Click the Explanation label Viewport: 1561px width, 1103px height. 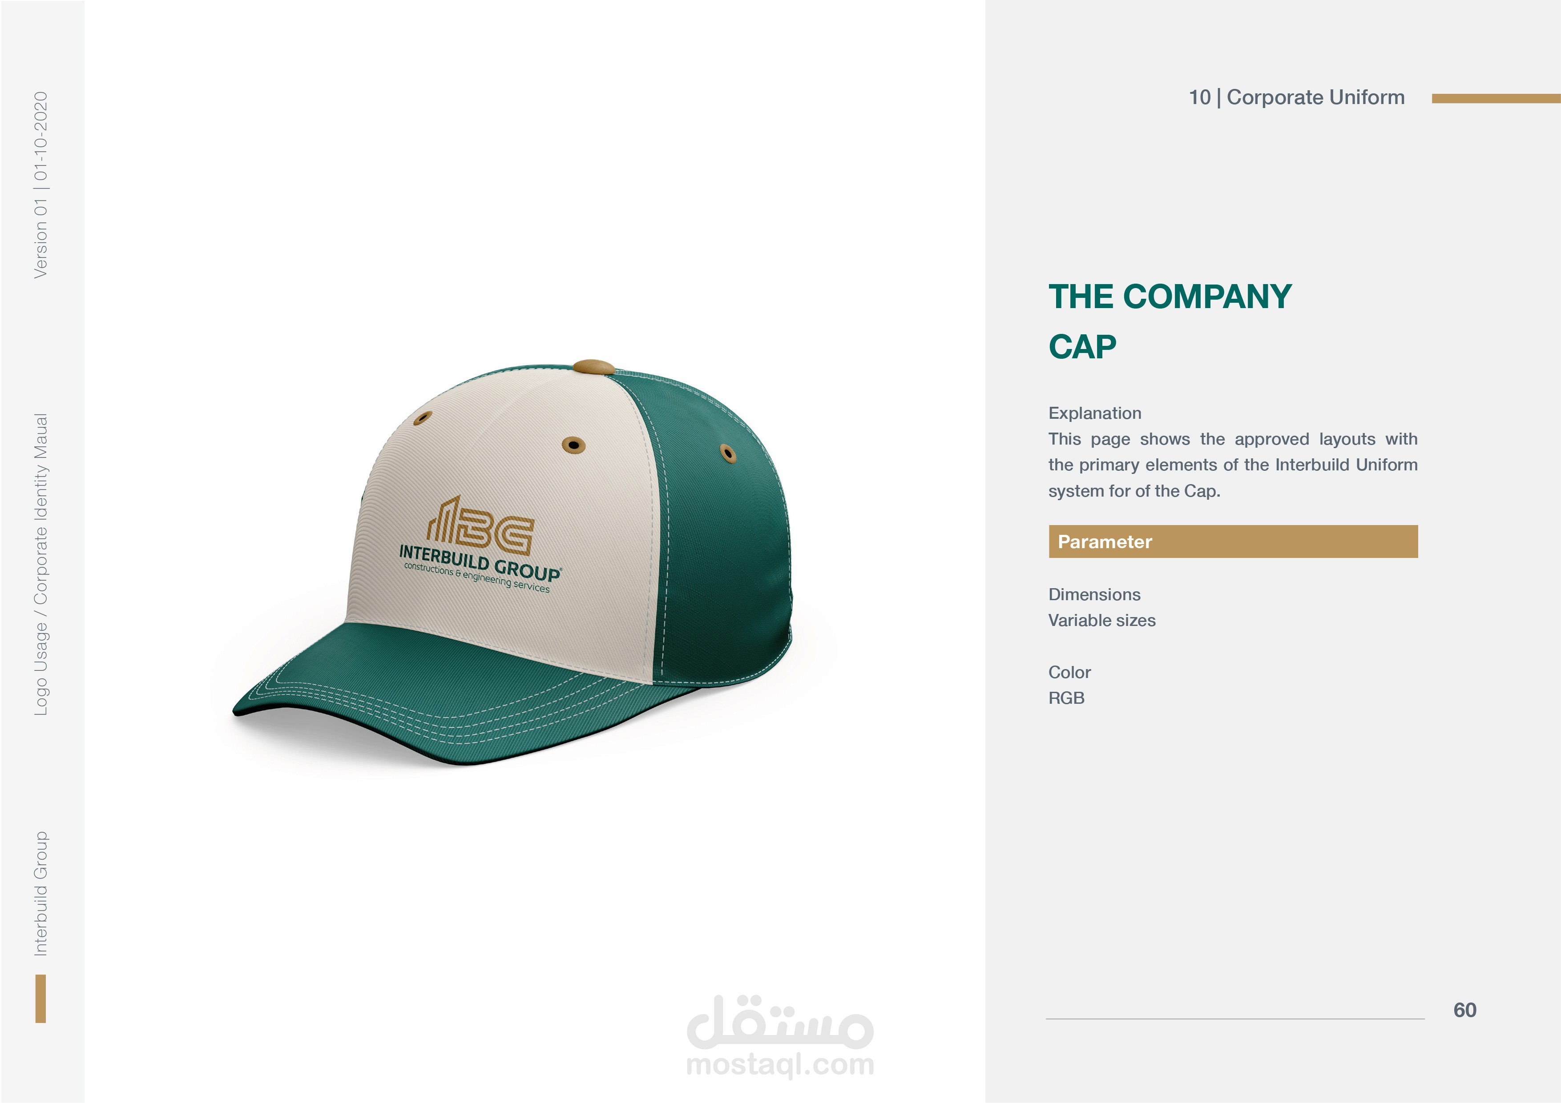point(1095,413)
